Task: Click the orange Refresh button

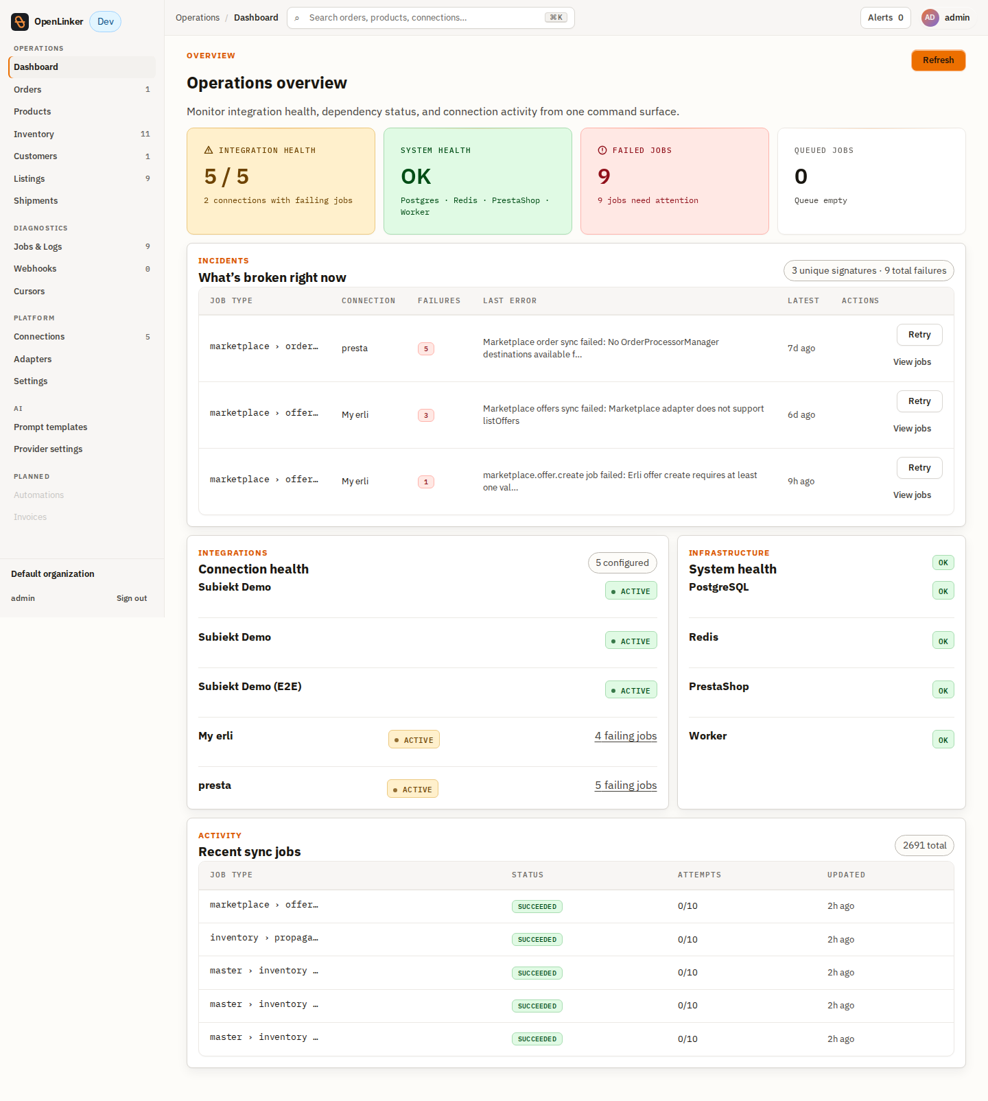Action: click(x=938, y=60)
